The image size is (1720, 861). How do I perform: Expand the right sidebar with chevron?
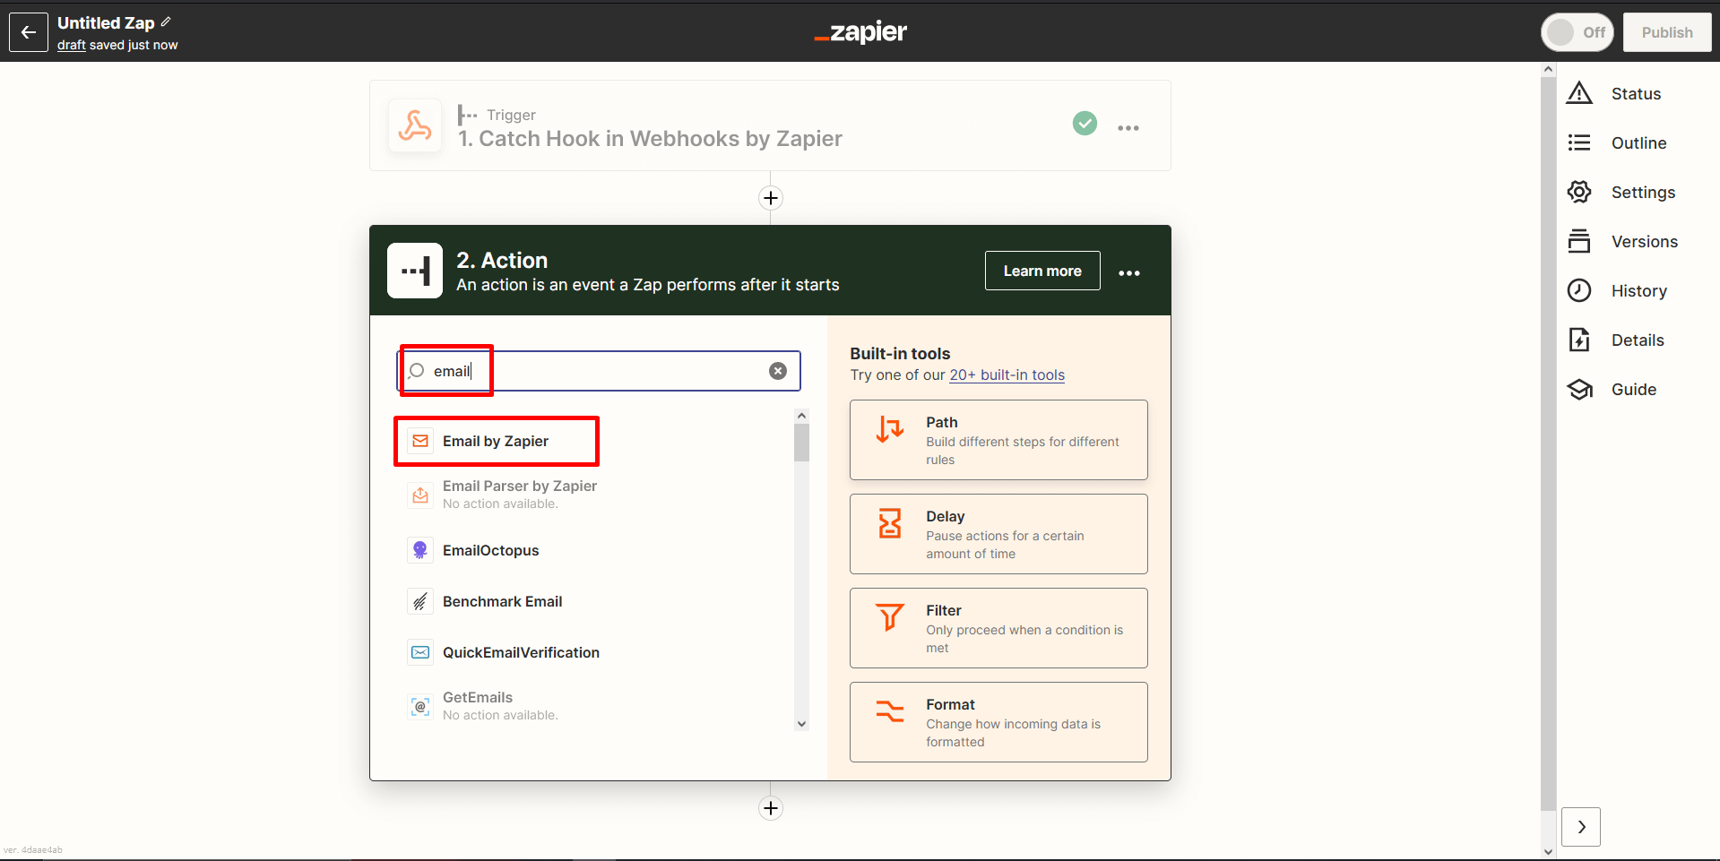1580,827
